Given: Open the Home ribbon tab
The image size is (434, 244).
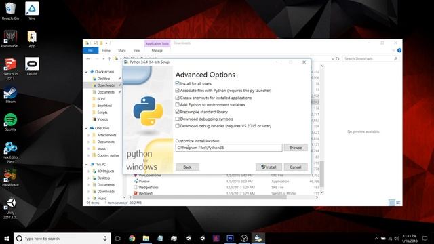Looking at the screenshot, I should (x=106, y=50).
